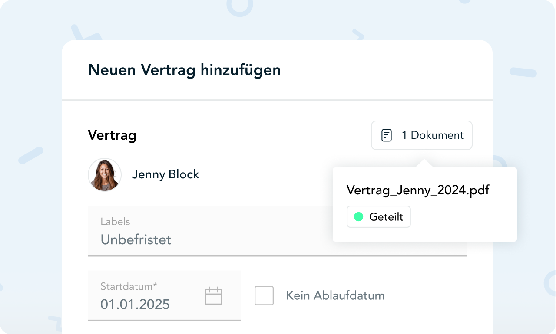Tick the Kein Ablaufdatum checkbox
Viewport: 556px width, 334px height.
tap(264, 296)
